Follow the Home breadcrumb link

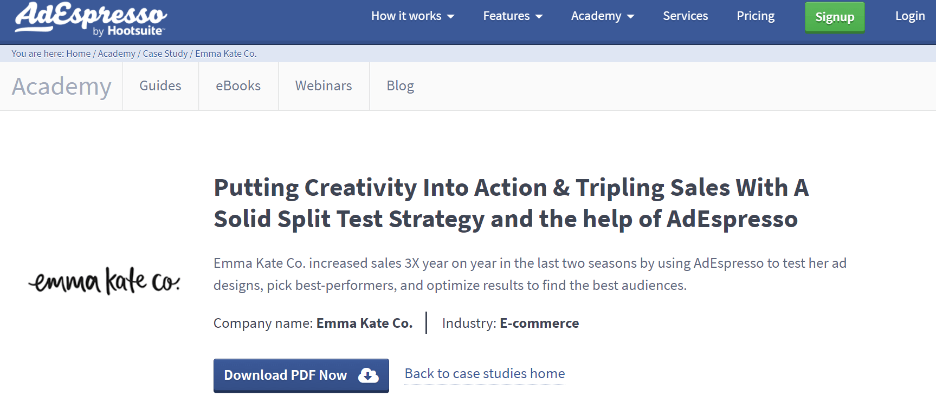pos(79,54)
